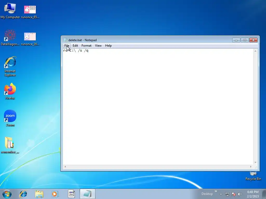Open the Help menu in Notepad
Image resolution: width=266 pixels, height=199 pixels.
pyautogui.click(x=108, y=46)
